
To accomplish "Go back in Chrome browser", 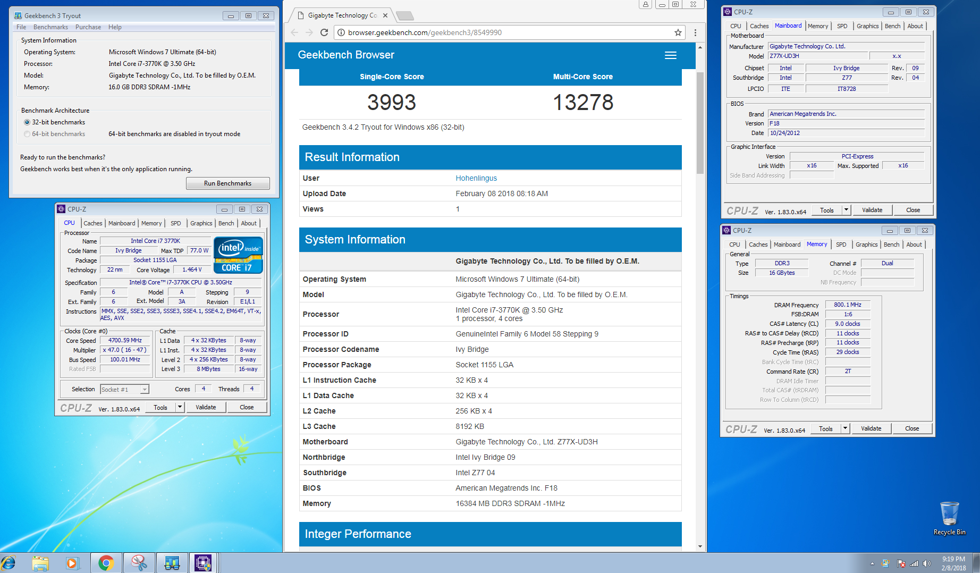I will pos(294,32).
